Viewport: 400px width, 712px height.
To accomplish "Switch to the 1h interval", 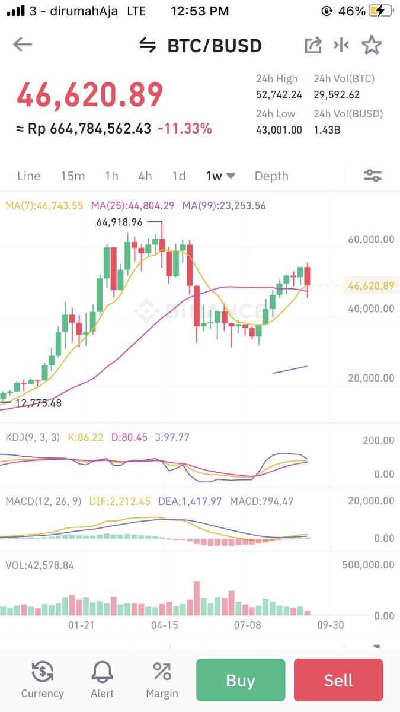I will click(111, 176).
